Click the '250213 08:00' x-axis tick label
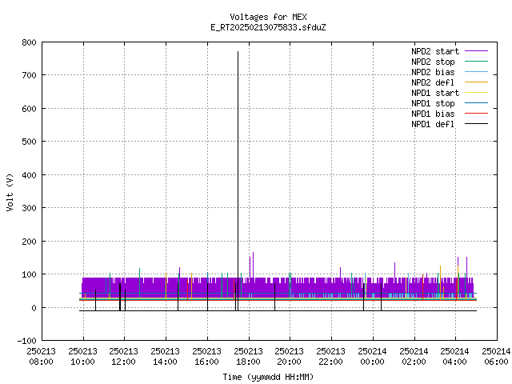Screen dimensions: 512x384 click(41, 357)
